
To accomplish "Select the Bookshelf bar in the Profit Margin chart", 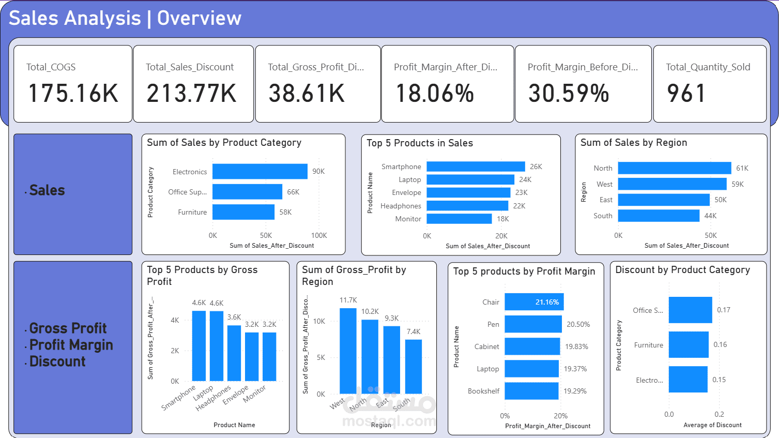I will [x=532, y=391].
